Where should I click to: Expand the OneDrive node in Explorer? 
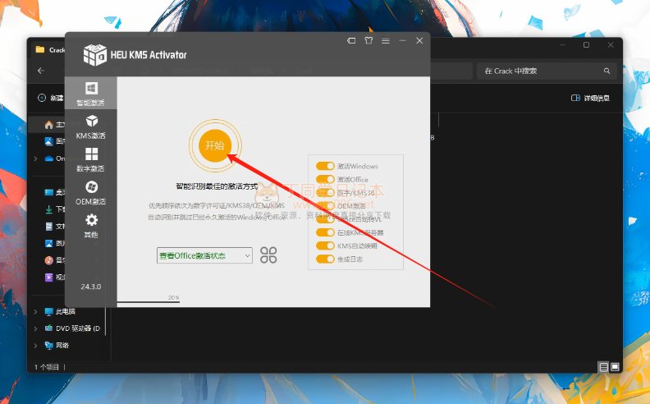[35, 158]
